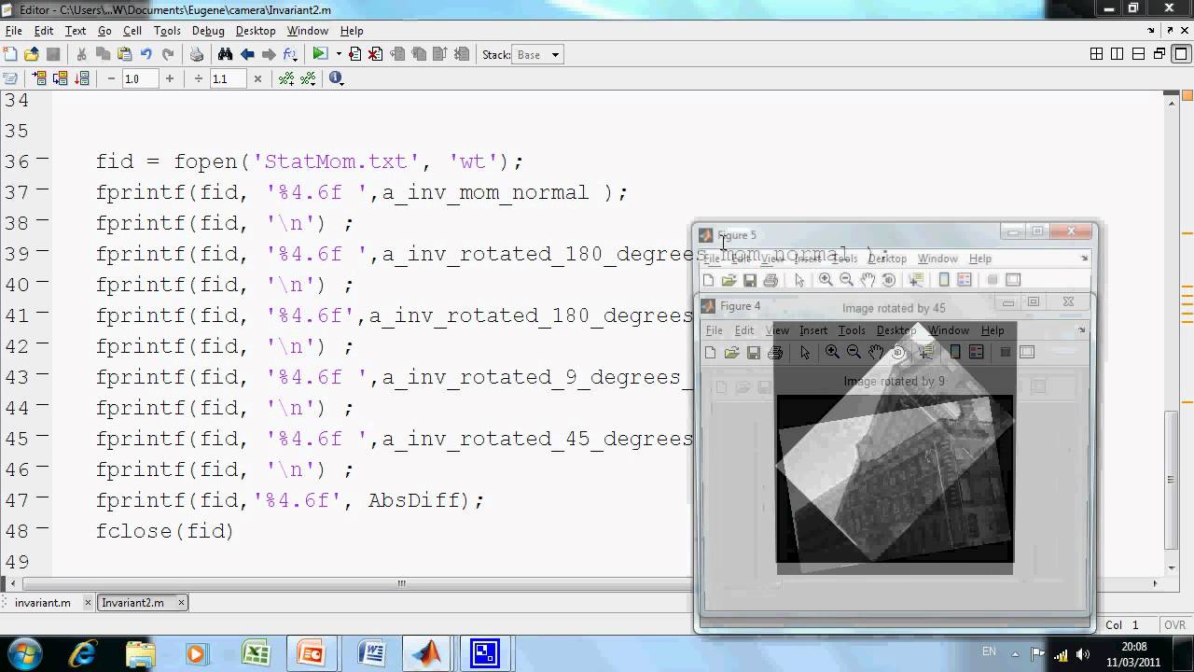Open the Editor Text menu

76,31
